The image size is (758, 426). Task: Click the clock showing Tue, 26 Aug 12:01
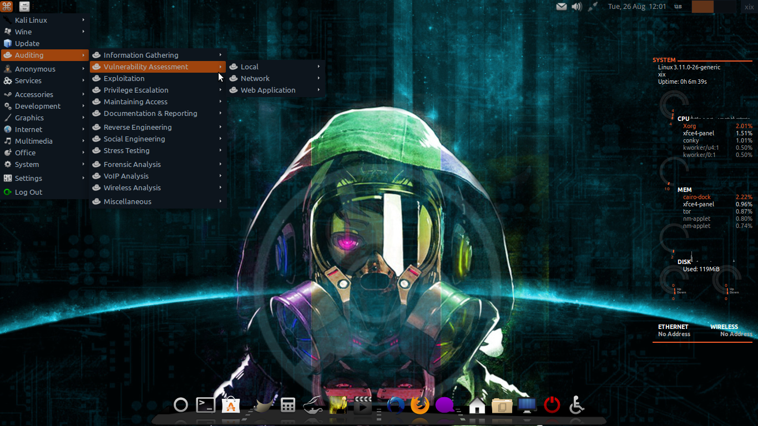[637, 7]
